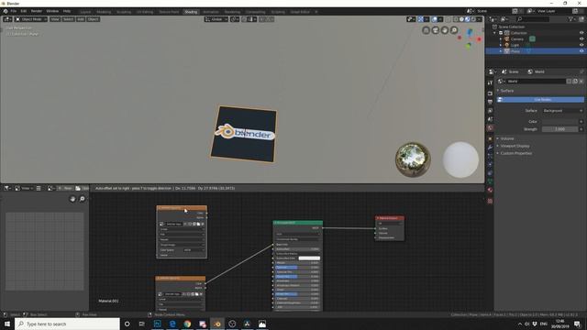Open the World properties tab
587x330 pixels.
pyautogui.click(x=490, y=128)
